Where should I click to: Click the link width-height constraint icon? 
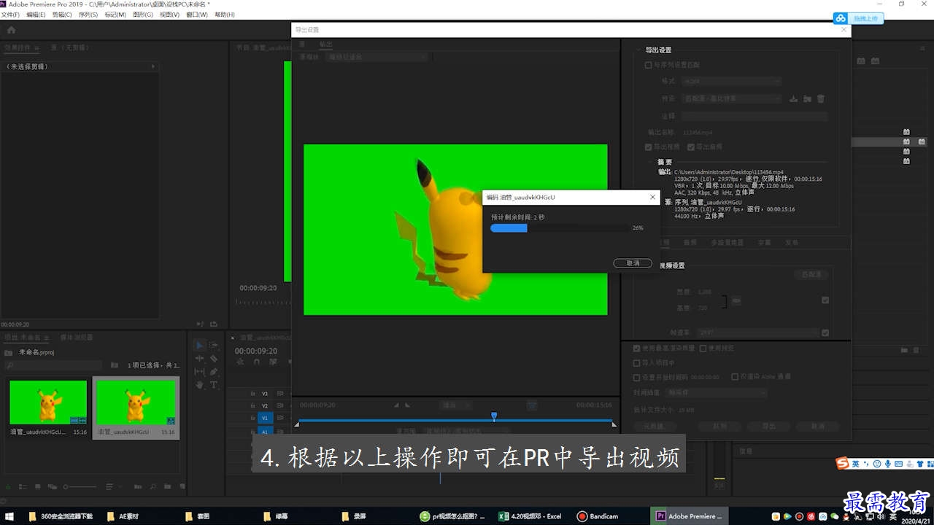click(736, 300)
